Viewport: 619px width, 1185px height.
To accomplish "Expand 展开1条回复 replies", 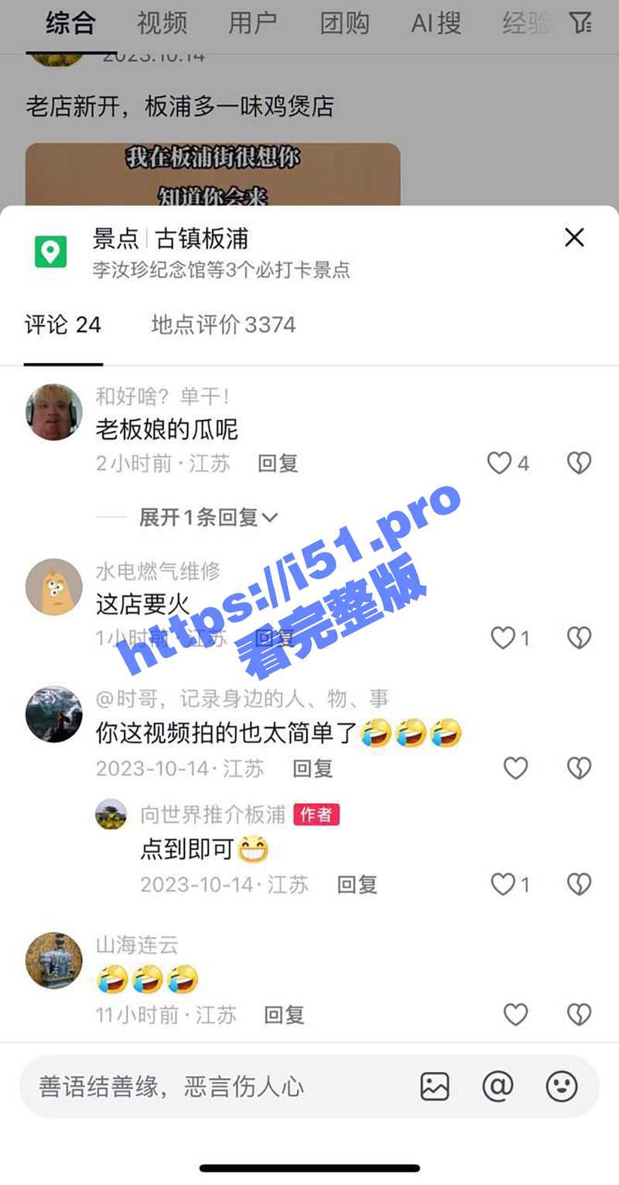I will point(208,517).
